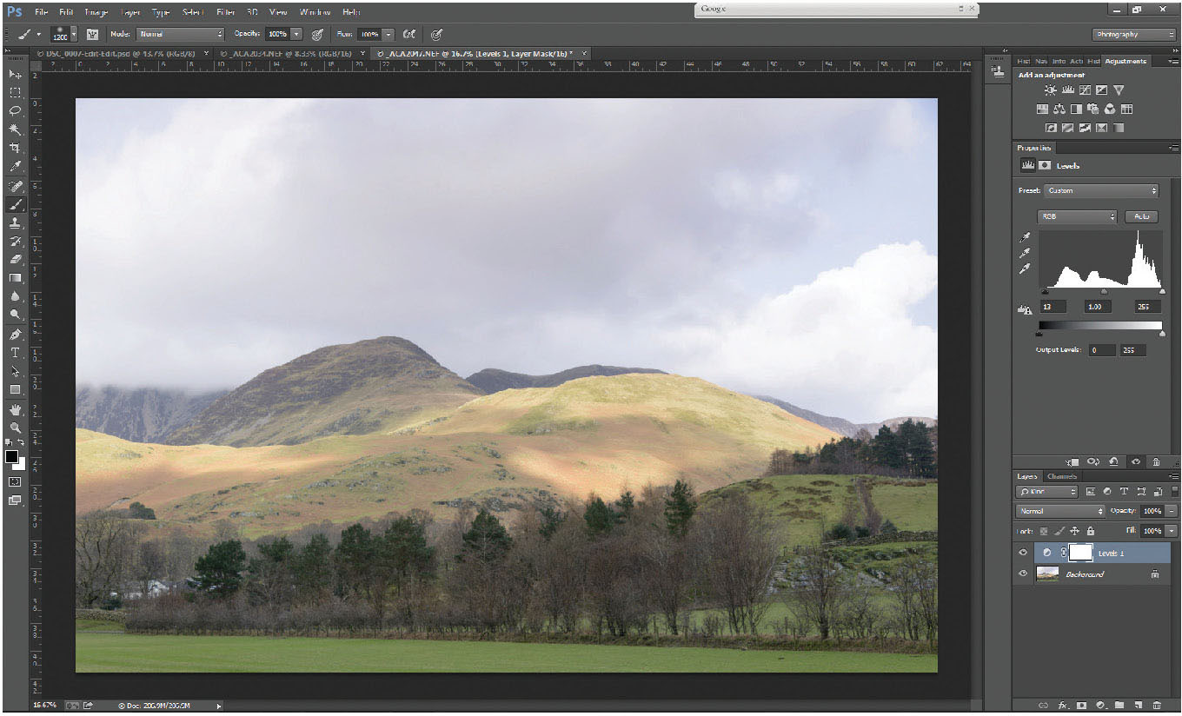Toggle lock transparent pixels
Image resolution: width=1182 pixels, height=716 pixels.
(1044, 531)
